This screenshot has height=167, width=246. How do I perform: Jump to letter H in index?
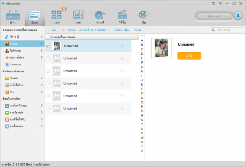142,71
